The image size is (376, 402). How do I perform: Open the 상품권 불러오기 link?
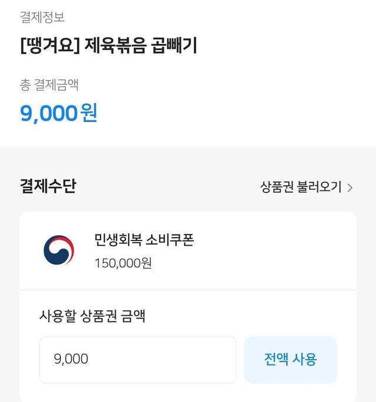[x=300, y=187]
